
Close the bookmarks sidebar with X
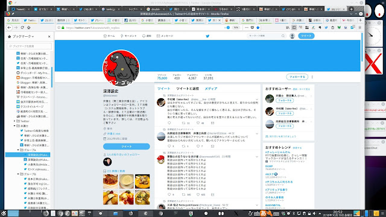tap(49, 36)
